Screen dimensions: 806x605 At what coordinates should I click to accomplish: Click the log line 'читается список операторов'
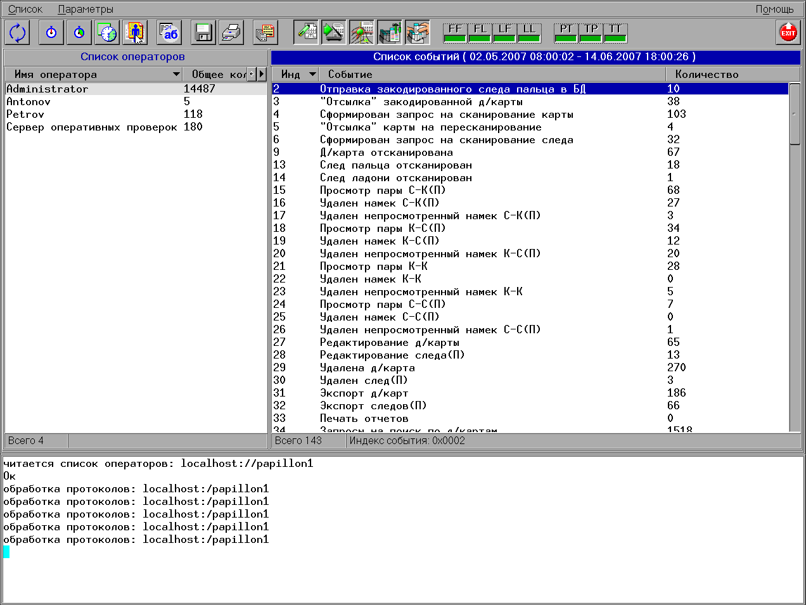tap(158, 464)
